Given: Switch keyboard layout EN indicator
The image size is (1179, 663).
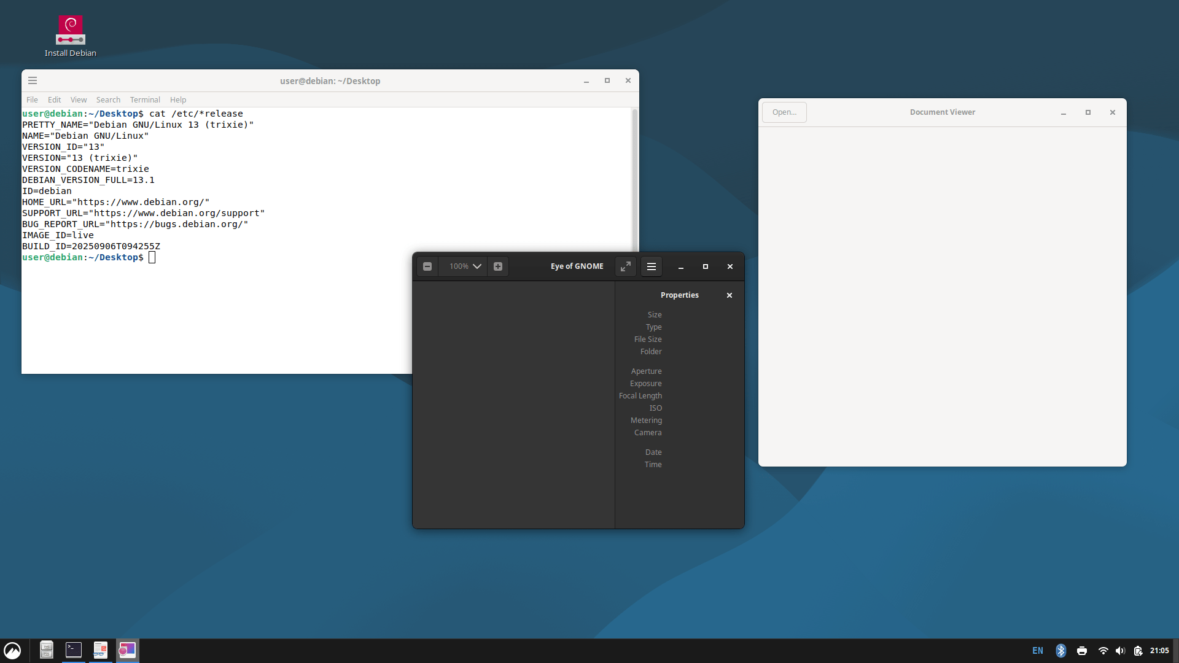Looking at the screenshot, I should 1038,651.
